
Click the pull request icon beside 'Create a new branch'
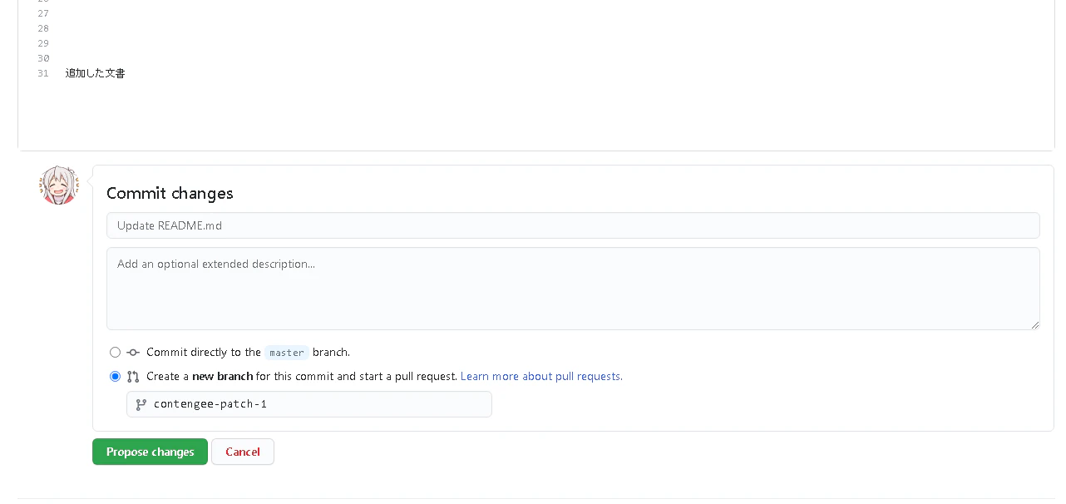point(133,377)
